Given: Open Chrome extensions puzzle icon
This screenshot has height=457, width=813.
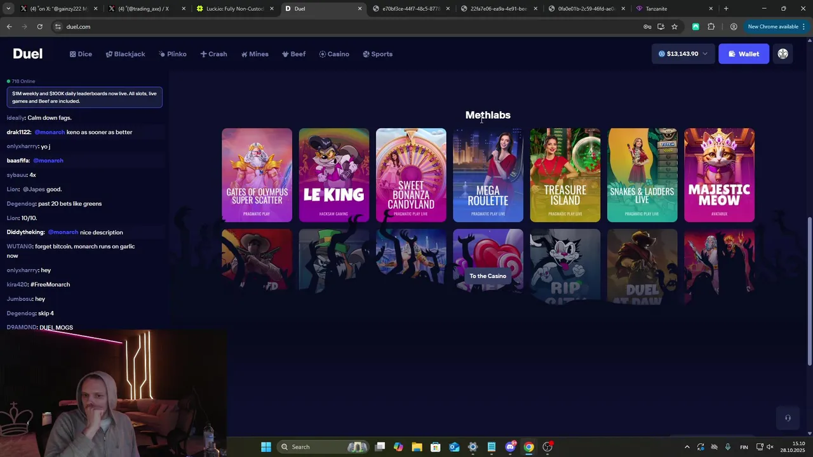Looking at the screenshot, I should pyautogui.click(x=711, y=27).
